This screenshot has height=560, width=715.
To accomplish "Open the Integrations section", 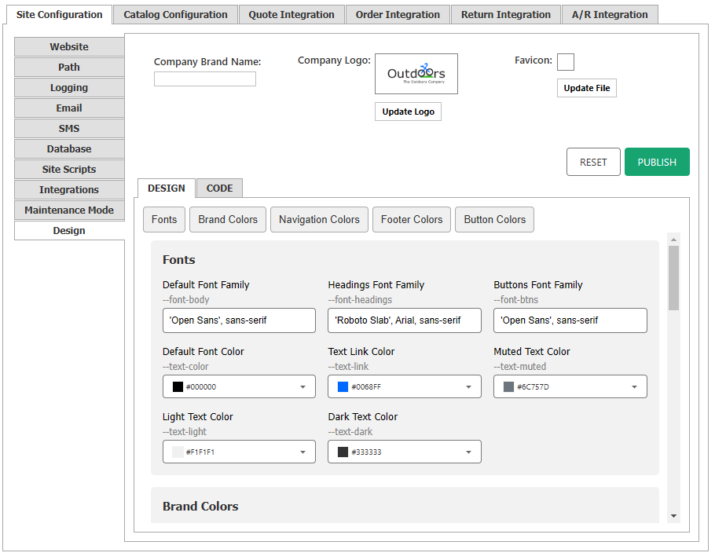I will click(69, 189).
